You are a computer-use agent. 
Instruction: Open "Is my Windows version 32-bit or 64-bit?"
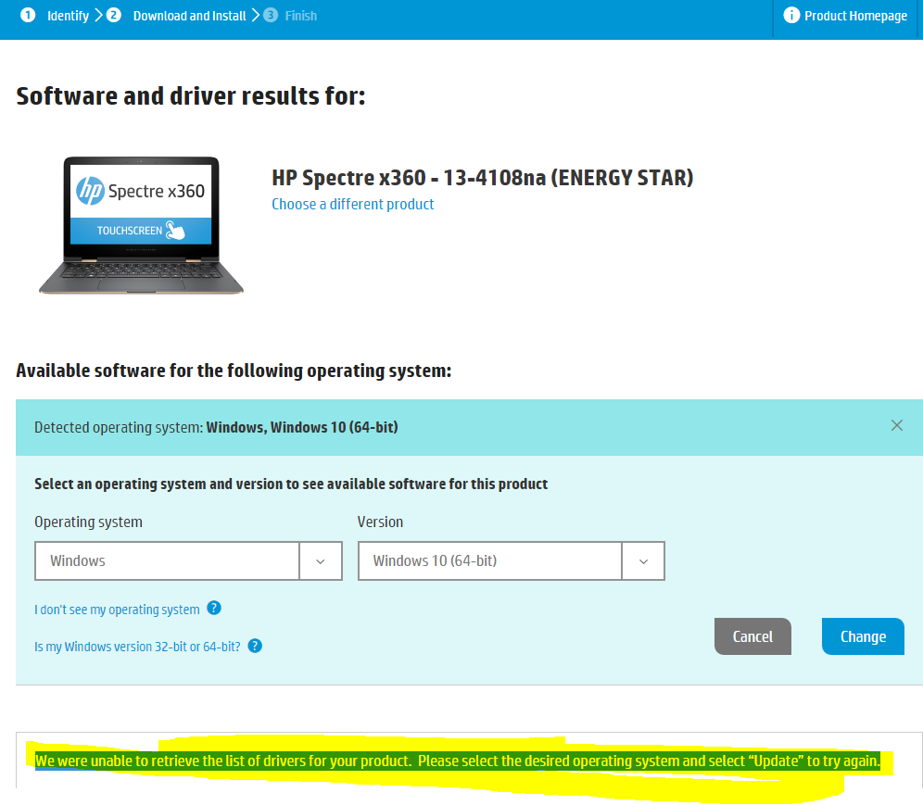tap(137, 647)
